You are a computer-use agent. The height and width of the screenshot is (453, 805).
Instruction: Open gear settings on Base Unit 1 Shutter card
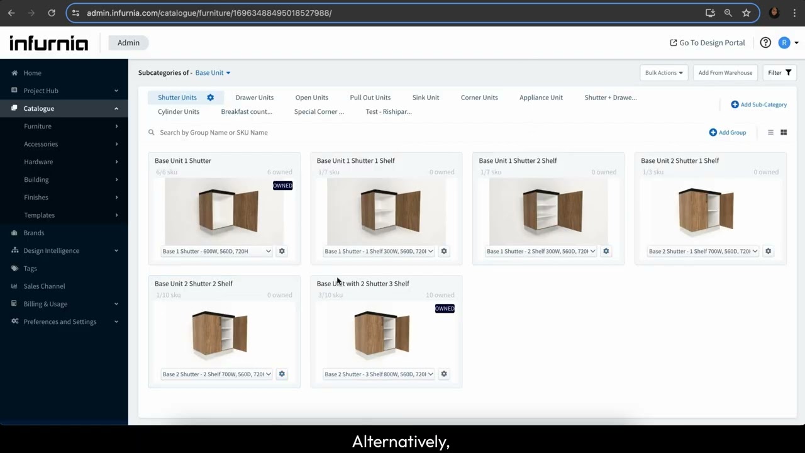click(x=282, y=251)
